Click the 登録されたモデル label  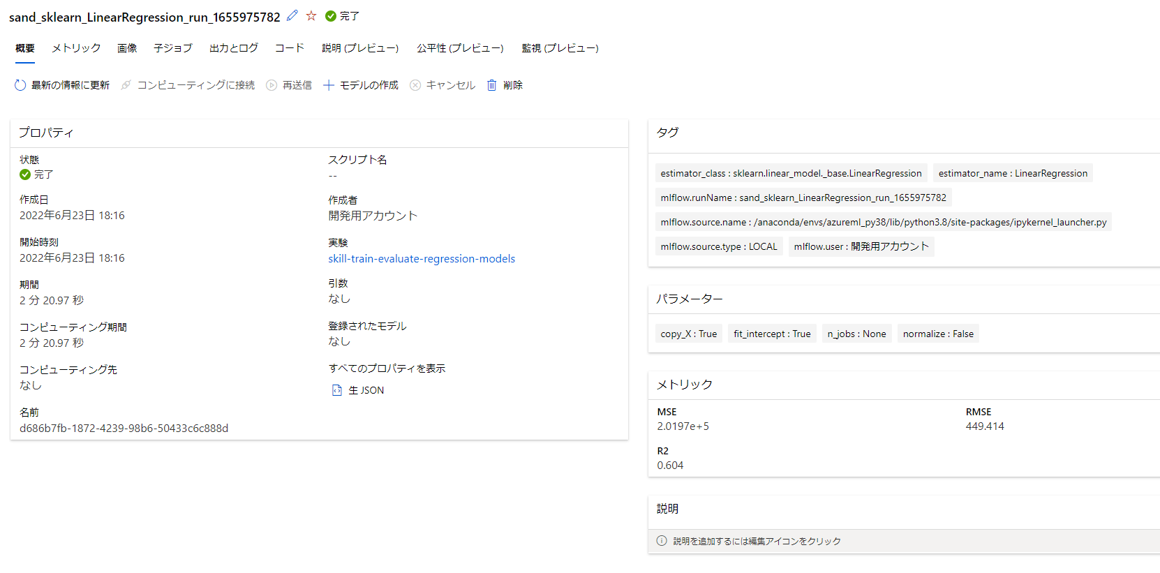(367, 326)
